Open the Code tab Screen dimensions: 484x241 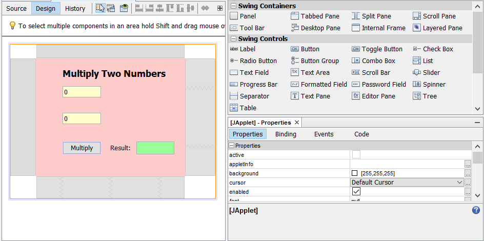(362, 134)
